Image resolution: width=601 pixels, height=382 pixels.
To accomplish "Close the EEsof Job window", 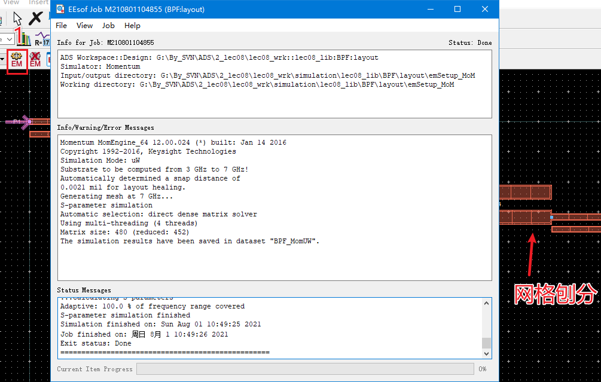I will (485, 9).
